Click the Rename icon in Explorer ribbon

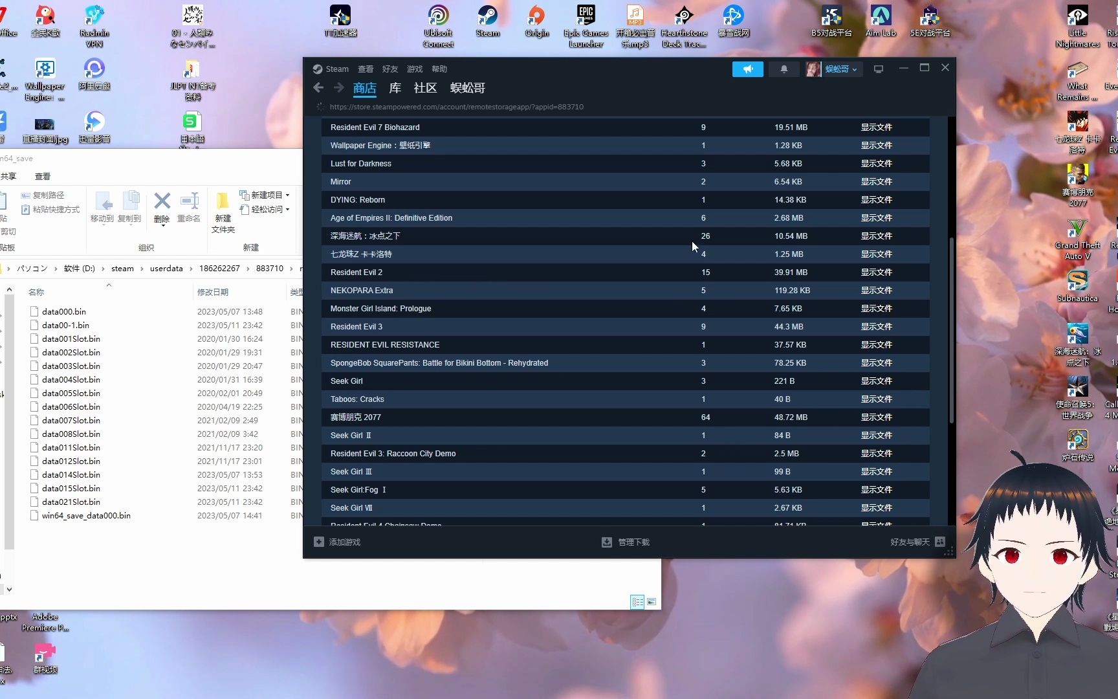click(x=189, y=208)
